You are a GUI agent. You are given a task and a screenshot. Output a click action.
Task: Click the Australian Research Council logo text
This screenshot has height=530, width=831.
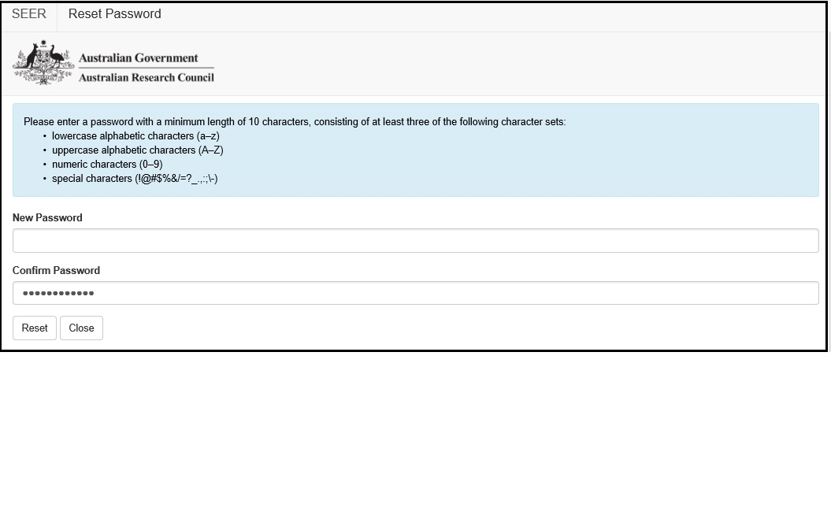coord(147,77)
